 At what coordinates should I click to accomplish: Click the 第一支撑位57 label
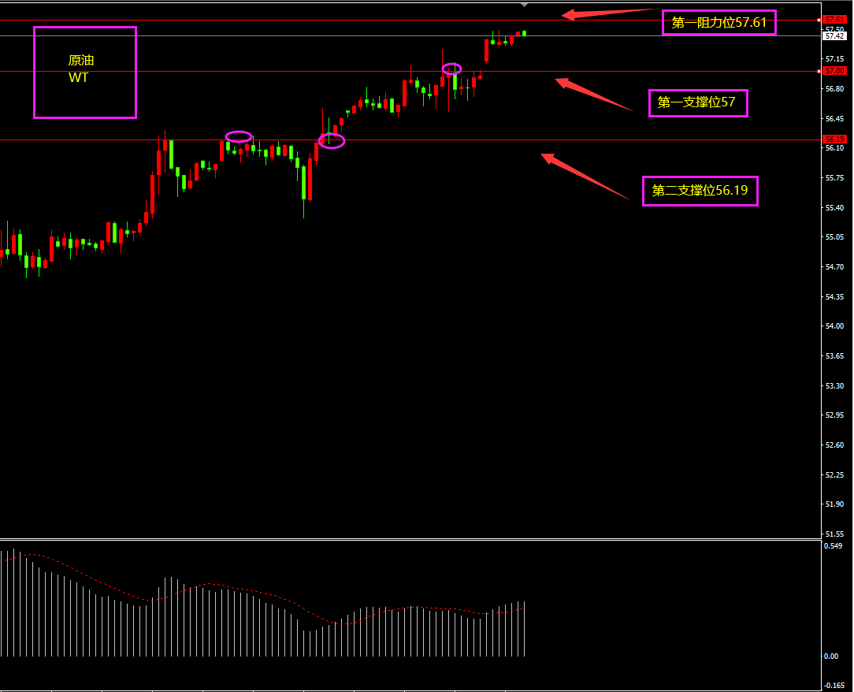tap(697, 102)
